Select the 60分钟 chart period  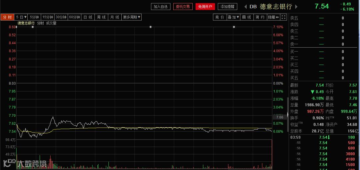pos(75,17)
